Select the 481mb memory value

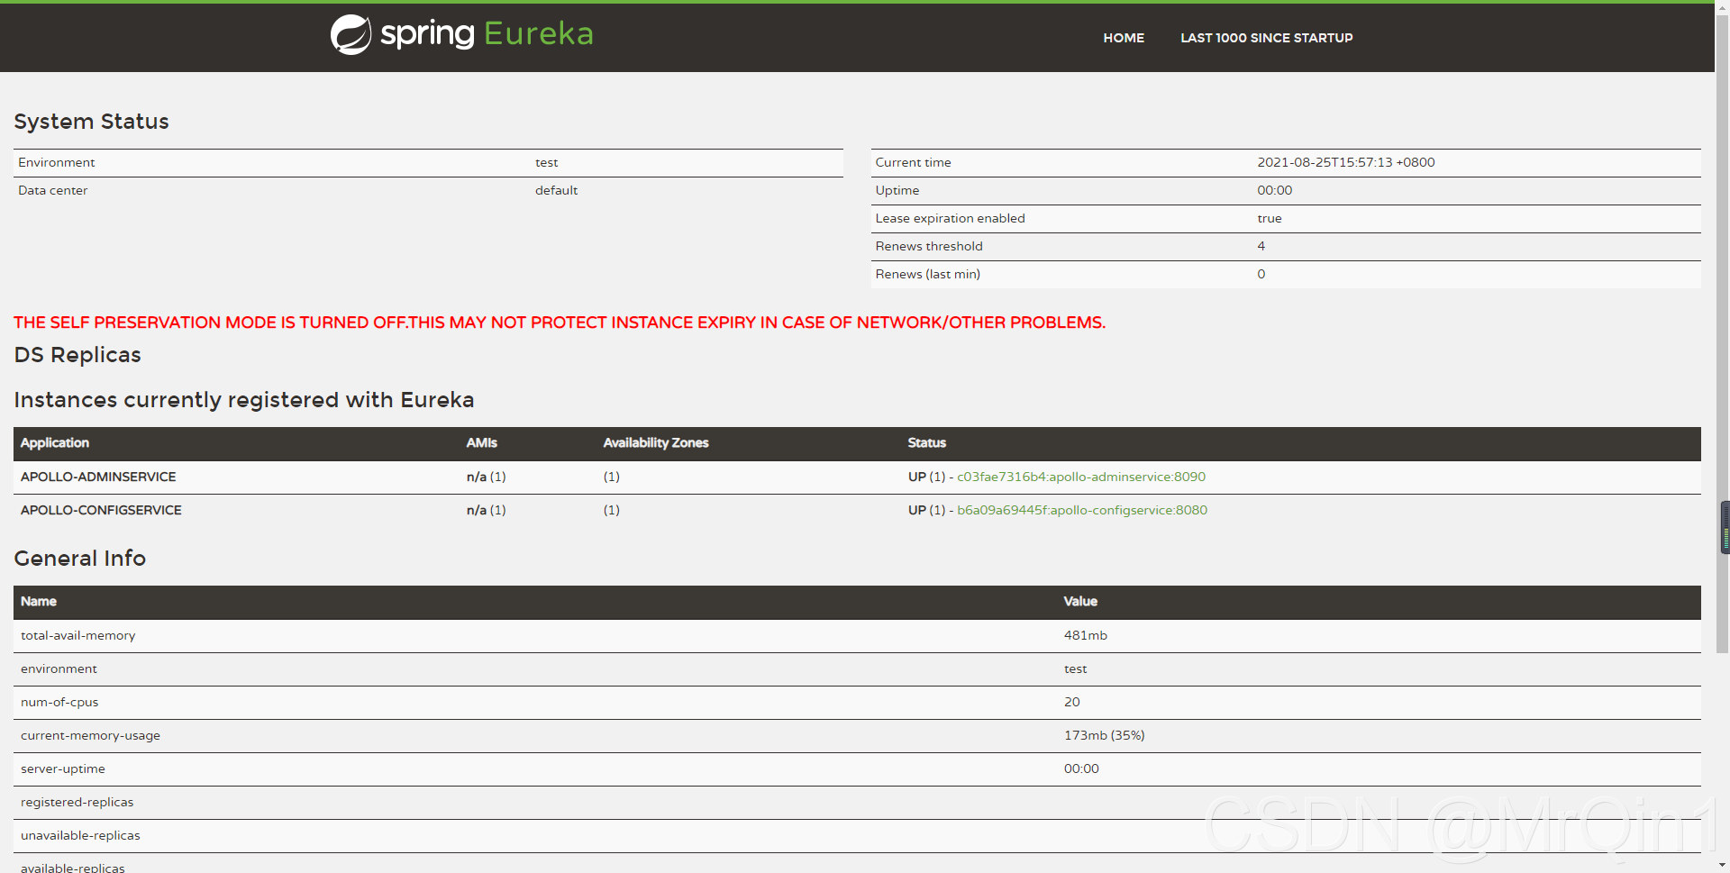point(1086,635)
